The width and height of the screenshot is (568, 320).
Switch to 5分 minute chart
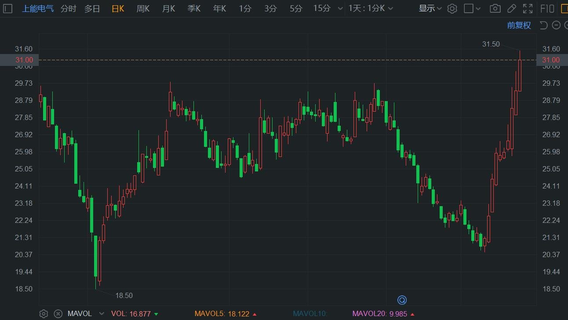296,8
